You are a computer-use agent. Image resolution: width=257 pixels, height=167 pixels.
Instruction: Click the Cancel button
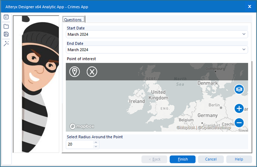[211, 159]
